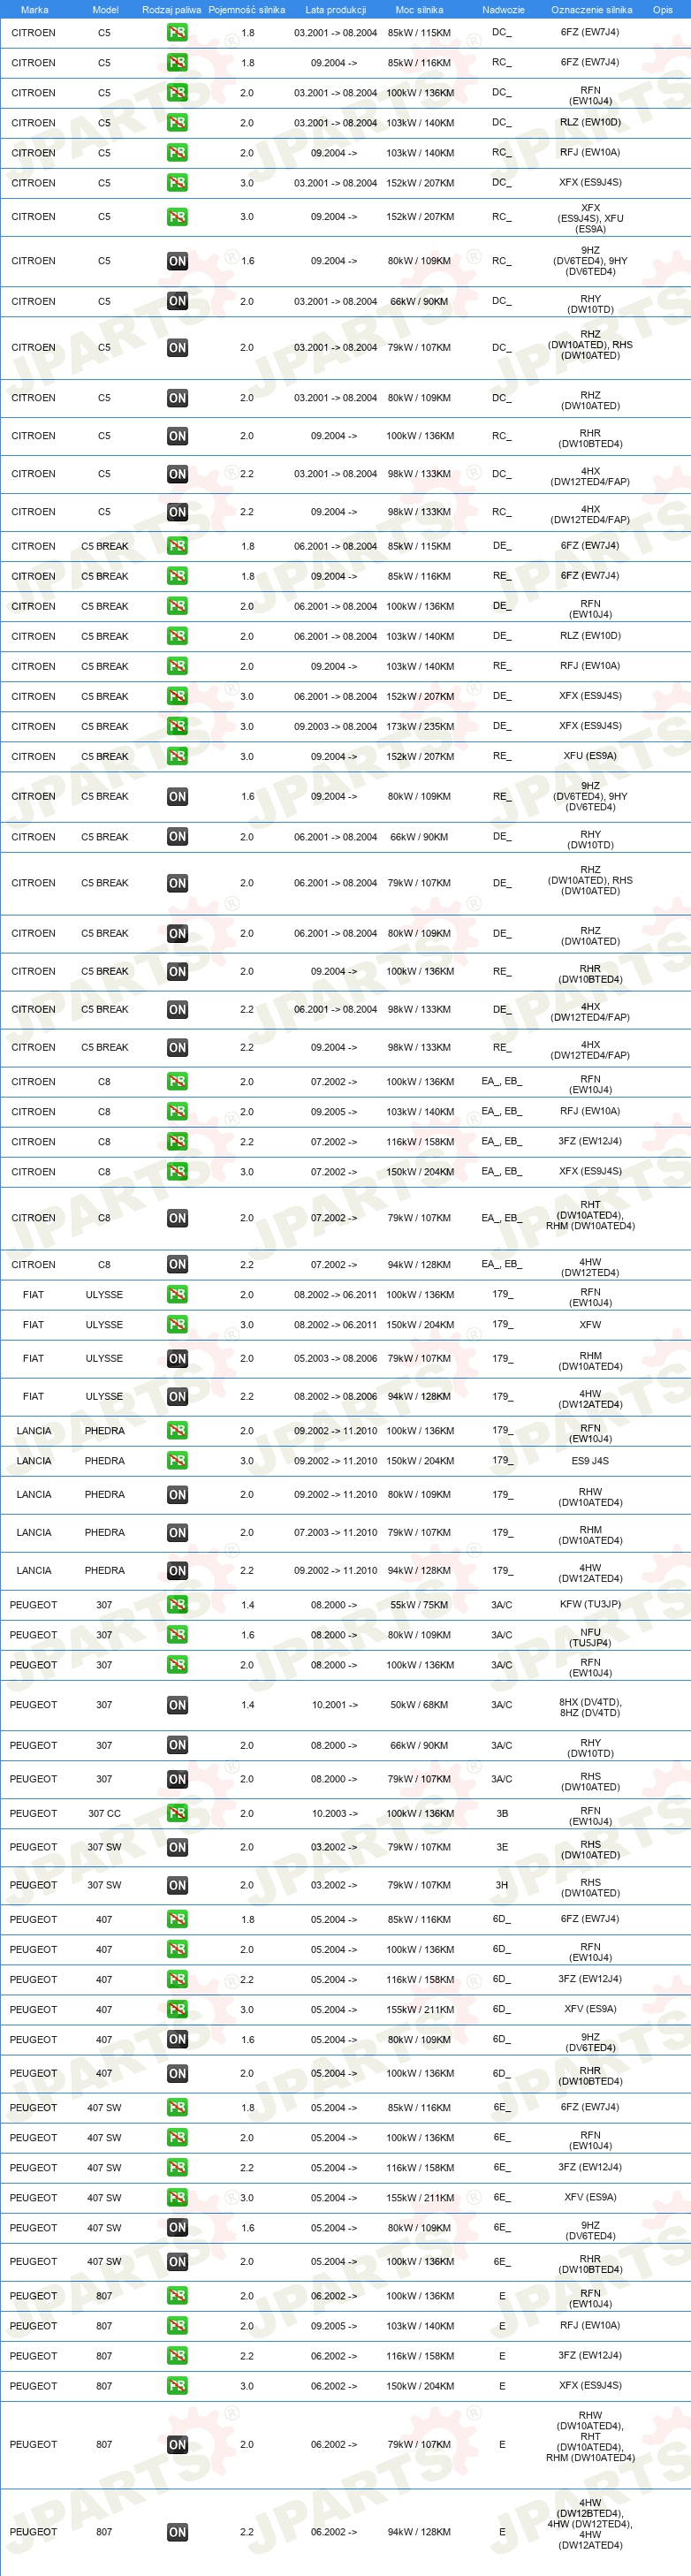Screen dimensions: 691x2576
Task: Click the Moc silnika column header
Action: click(x=419, y=10)
